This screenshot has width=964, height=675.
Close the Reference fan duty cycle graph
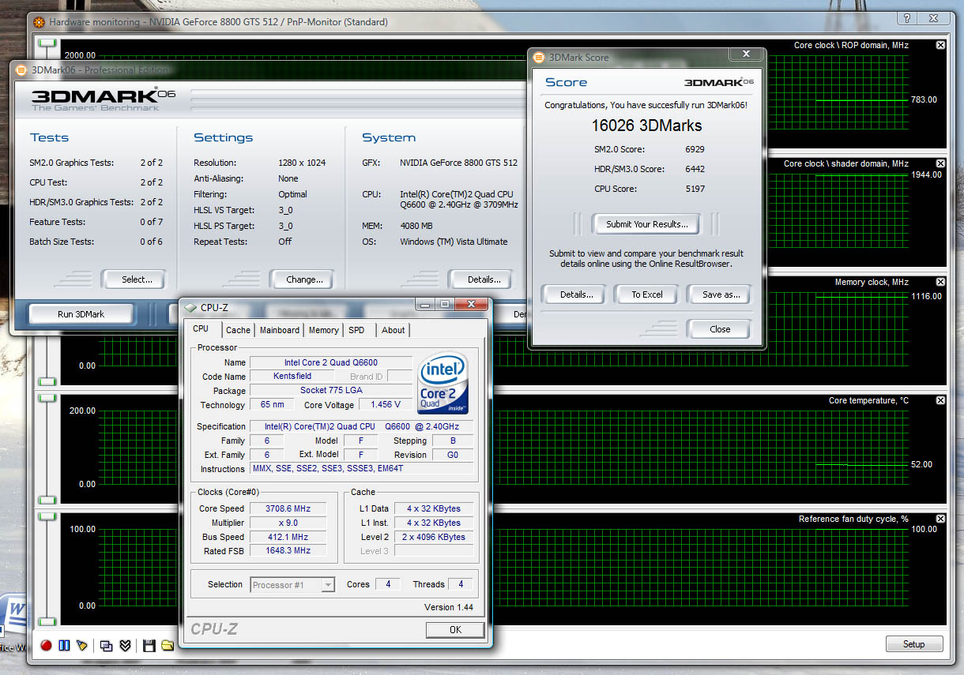click(x=940, y=519)
